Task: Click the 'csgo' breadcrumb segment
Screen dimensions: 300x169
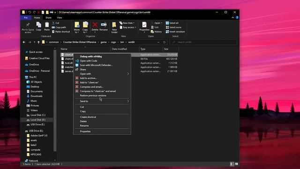Action: pyautogui.click(x=113, y=42)
